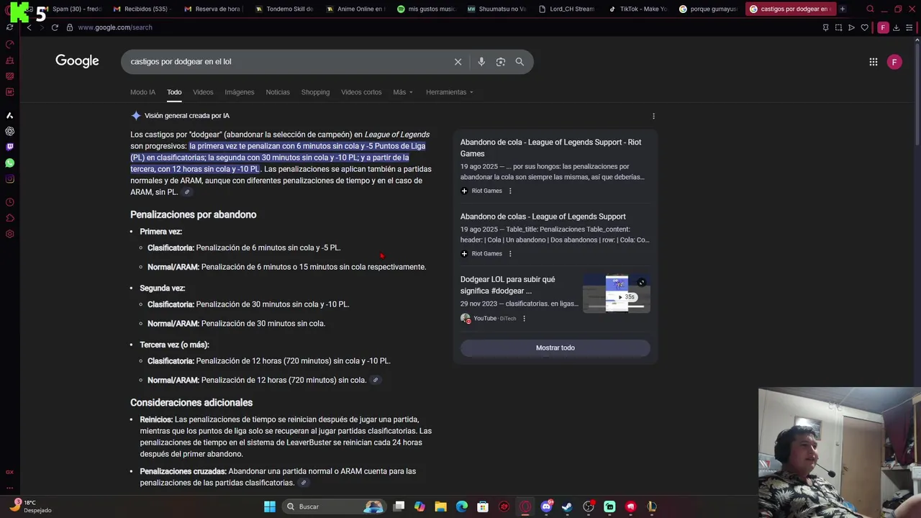Switch to TikTok browser tab
The width and height of the screenshot is (921, 518).
[x=637, y=9]
